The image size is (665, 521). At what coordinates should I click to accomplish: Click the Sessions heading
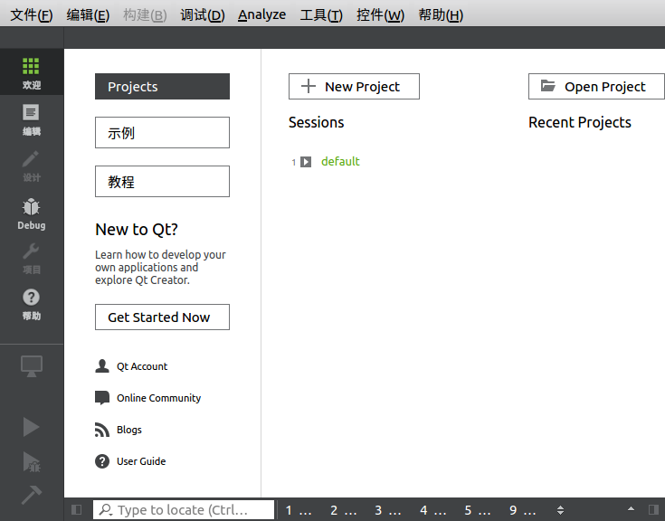pos(317,122)
